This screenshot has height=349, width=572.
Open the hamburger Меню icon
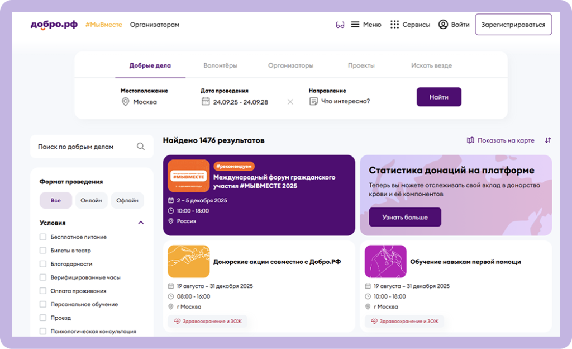click(355, 25)
